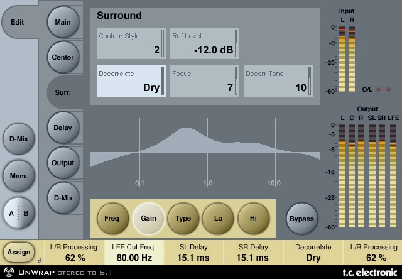Screen dimensions: 402x279
Task: Click the Surround page heading
Action: point(119,15)
